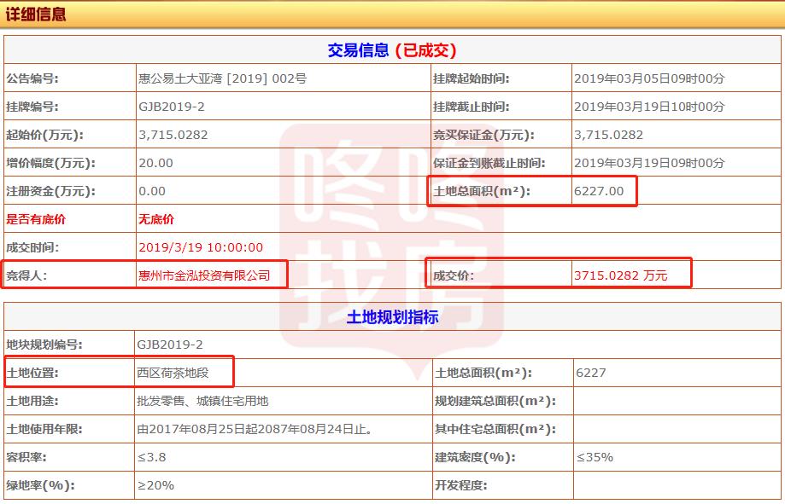Image resolution: width=785 pixels, height=504 pixels.
Task: Click the 挂牌编号 label
Action: pyautogui.click(x=32, y=107)
